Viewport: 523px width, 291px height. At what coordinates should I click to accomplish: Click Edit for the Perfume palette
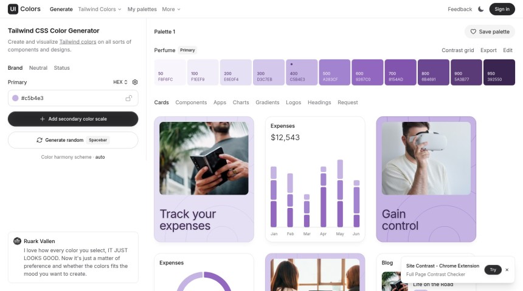pos(508,50)
